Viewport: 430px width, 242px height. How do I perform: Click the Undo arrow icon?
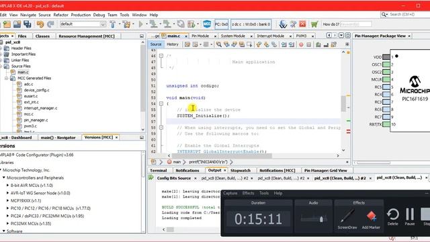coord(40,24)
